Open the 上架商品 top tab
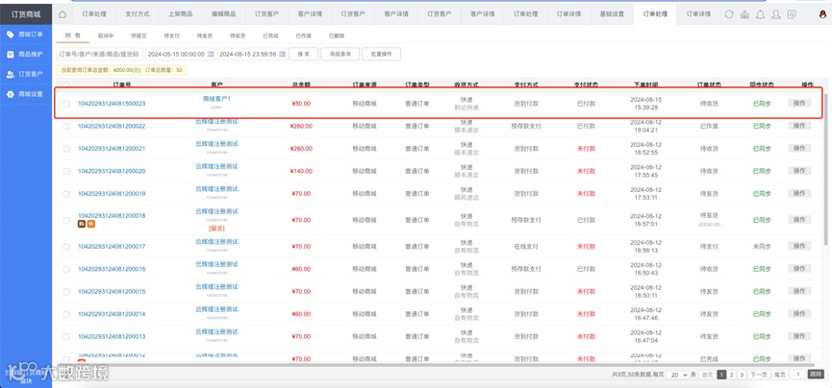Viewport: 832px width, 388px height. (181, 14)
